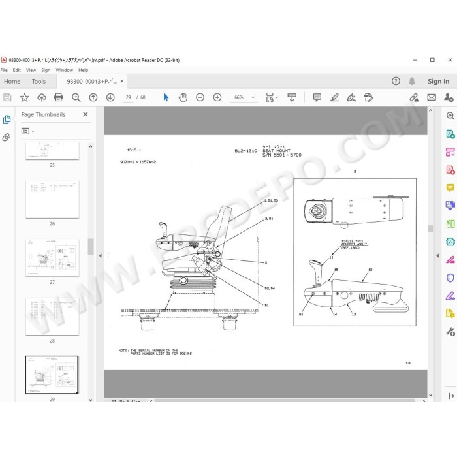Print the document

point(59,97)
